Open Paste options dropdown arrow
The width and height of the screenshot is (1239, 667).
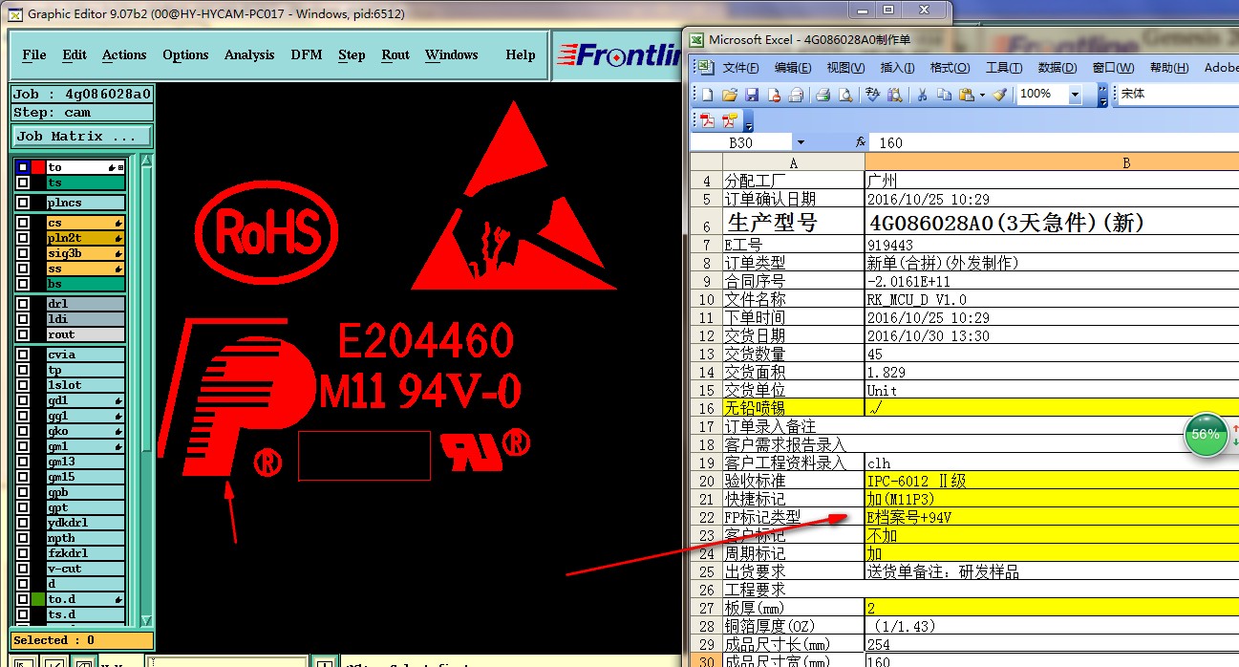click(x=982, y=95)
